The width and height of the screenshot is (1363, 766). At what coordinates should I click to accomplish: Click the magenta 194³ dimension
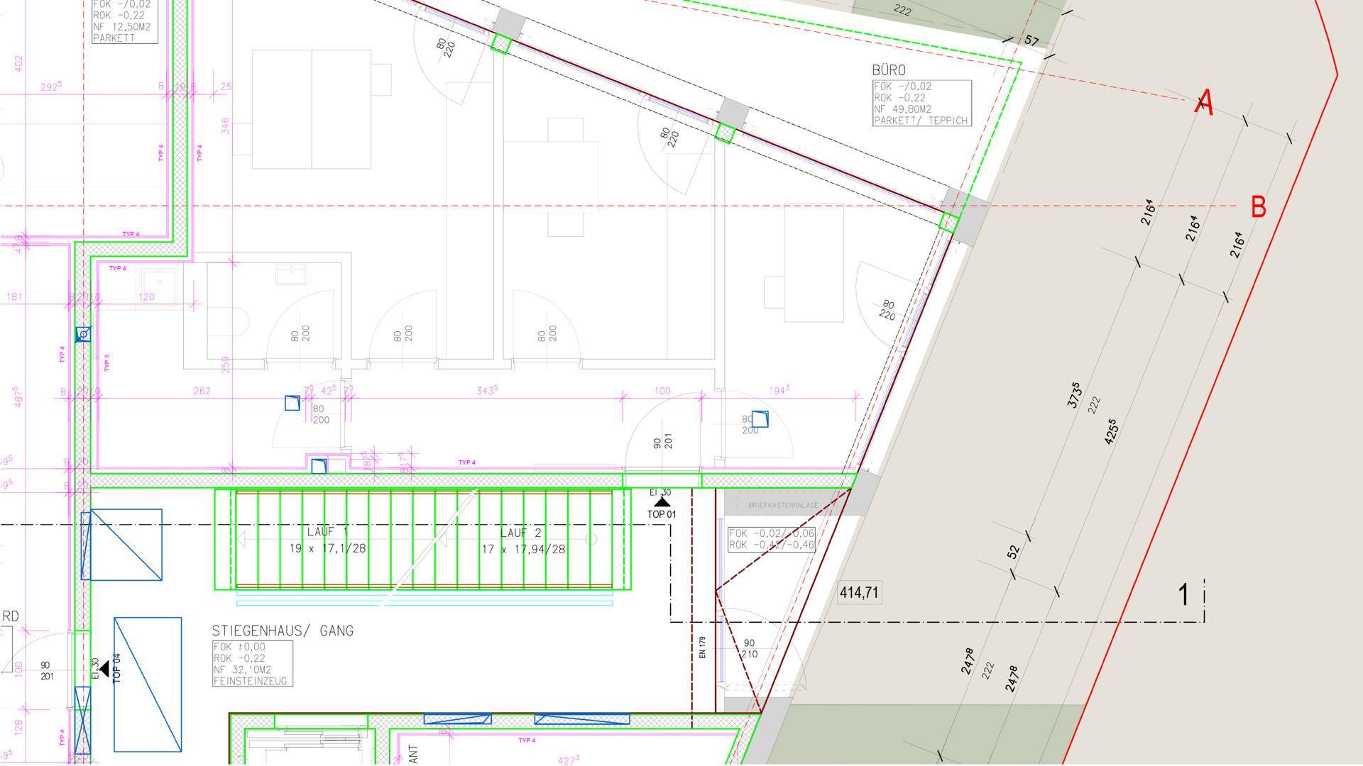click(779, 391)
